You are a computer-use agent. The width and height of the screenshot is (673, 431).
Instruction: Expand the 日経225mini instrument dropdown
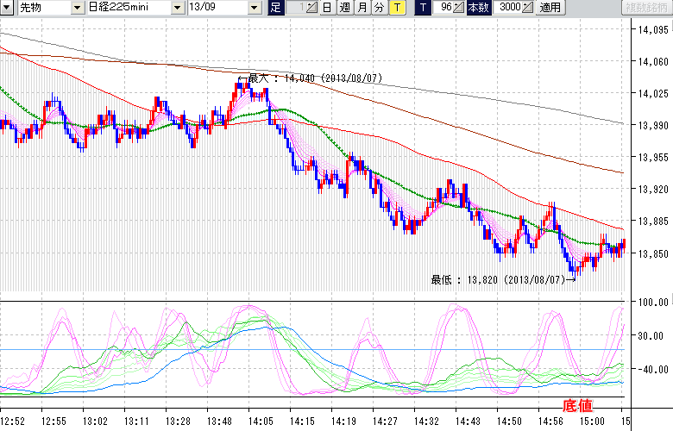click(x=177, y=8)
